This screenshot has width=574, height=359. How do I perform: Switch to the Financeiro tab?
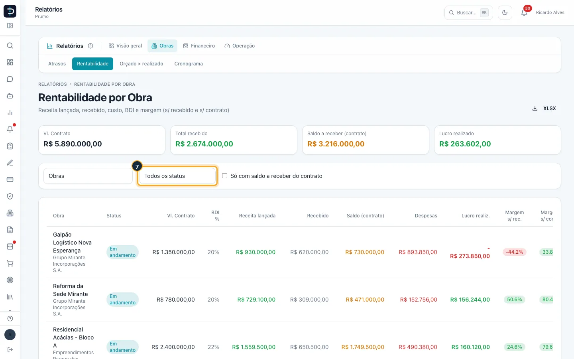pyautogui.click(x=199, y=46)
